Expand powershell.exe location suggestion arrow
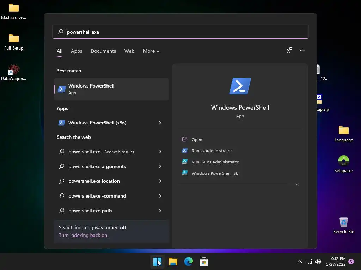 pos(160,181)
